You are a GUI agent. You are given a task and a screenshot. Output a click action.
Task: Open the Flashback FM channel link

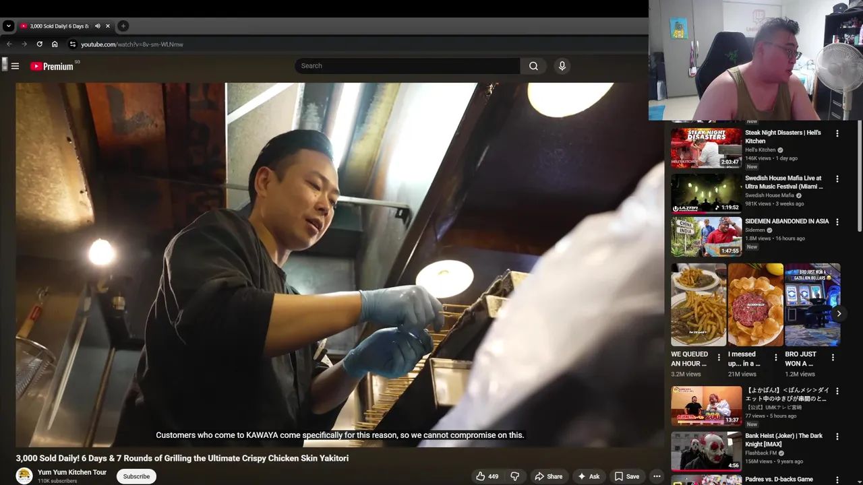761,453
